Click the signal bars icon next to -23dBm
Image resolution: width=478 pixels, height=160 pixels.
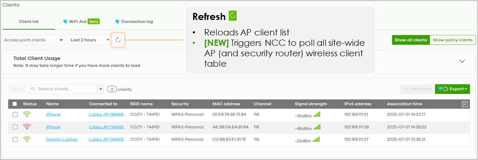tap(317, 140)
